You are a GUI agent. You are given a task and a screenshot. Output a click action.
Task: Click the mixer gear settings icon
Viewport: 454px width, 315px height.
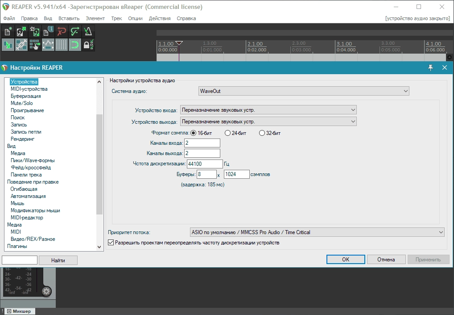46,291
